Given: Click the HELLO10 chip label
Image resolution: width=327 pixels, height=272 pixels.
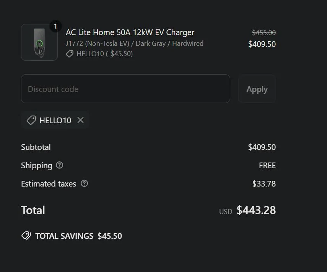Looking at the screenshot, I should (55, 121).
